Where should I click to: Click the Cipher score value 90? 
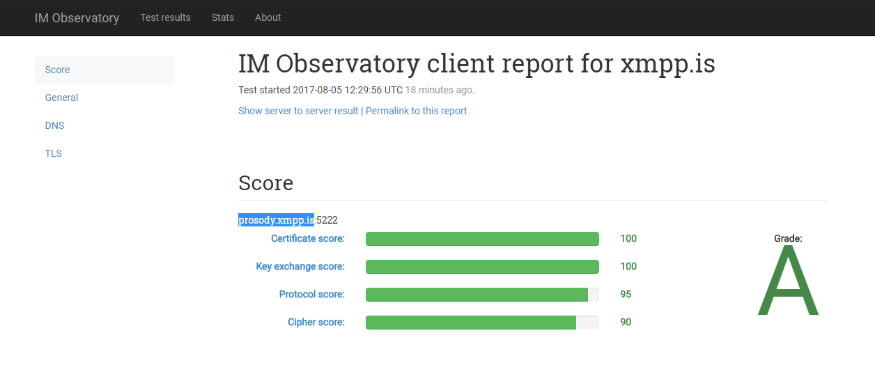tap(626, 322)
